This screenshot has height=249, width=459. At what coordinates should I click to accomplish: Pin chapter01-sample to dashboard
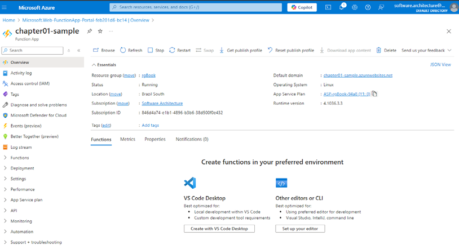pyautogui.click(x=90, y=31)
